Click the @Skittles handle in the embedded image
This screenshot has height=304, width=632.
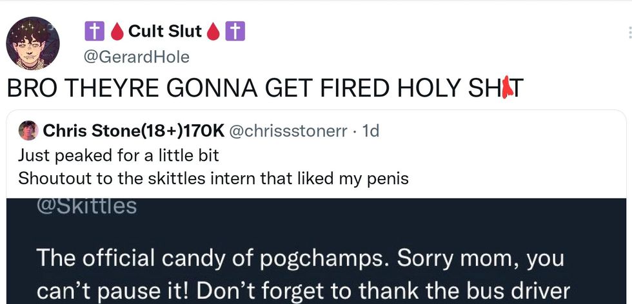coord(87,207)
